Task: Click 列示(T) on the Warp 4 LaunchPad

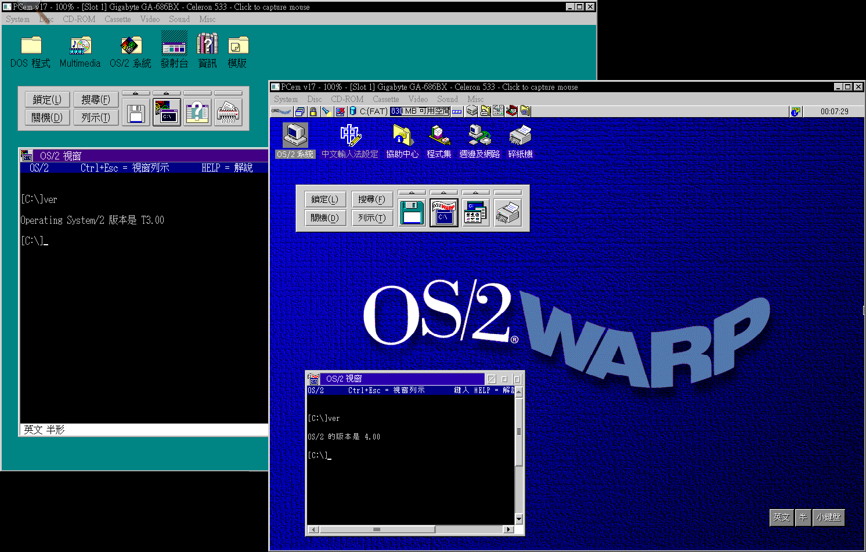Action: (x=372, y=218)
